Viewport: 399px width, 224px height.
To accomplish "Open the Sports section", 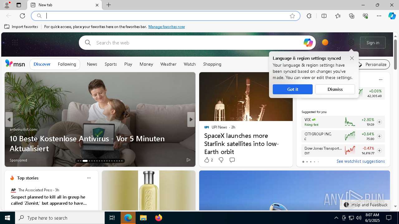I will point(111,64).
